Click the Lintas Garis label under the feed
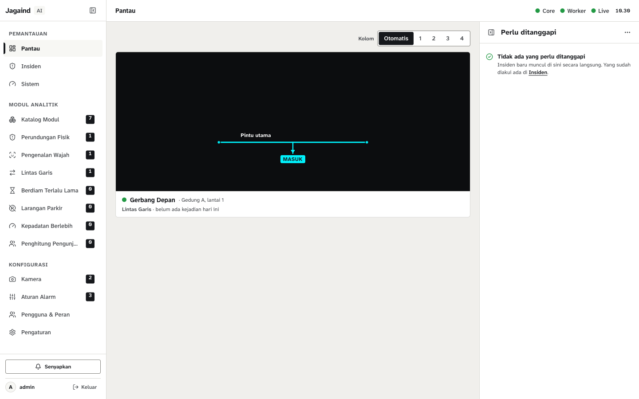 pos(137,209)
